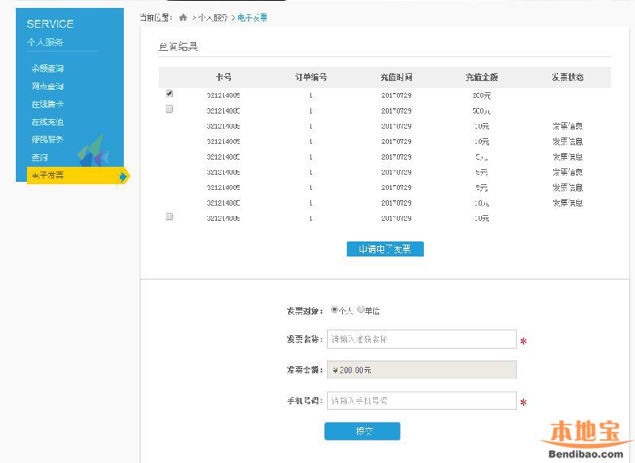635x463 pixels.
Task: Click the 申请电子发票 button
Action: (x=384, y=249)
